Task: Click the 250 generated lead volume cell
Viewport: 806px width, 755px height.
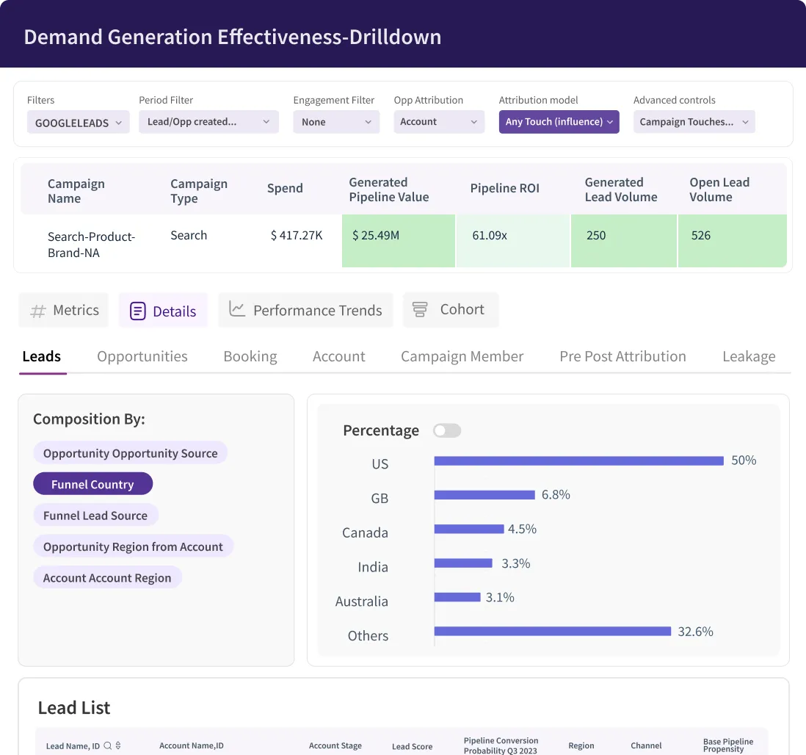Action: tap(623, 241)
